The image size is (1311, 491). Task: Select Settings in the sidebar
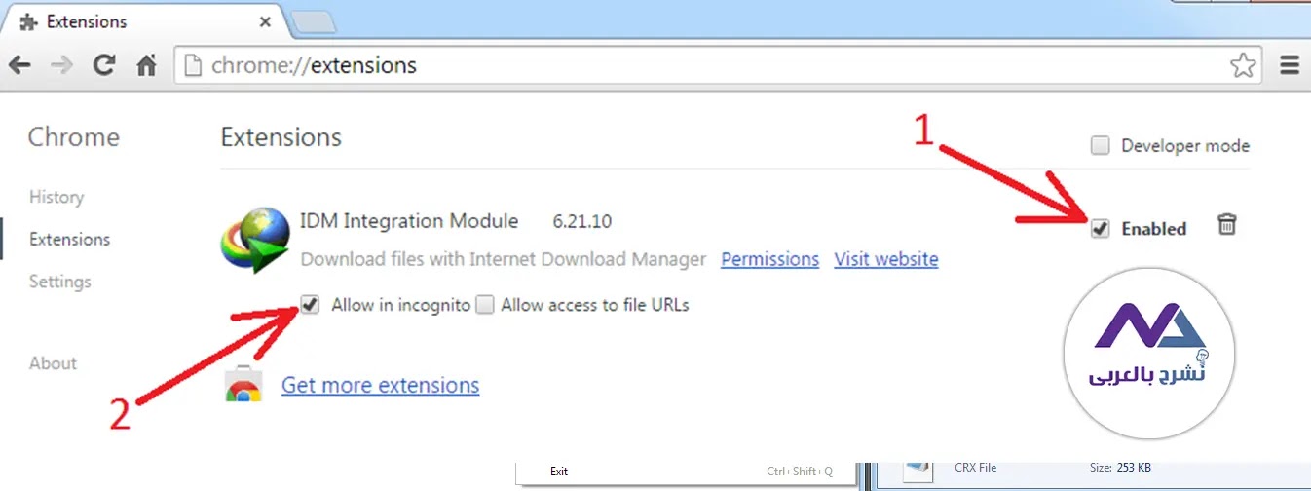[59, 282]
